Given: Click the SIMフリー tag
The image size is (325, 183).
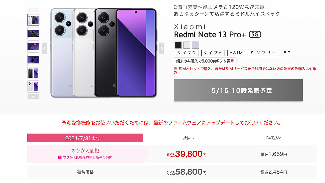Looking at the screenshot, I should tap(264, 53).
